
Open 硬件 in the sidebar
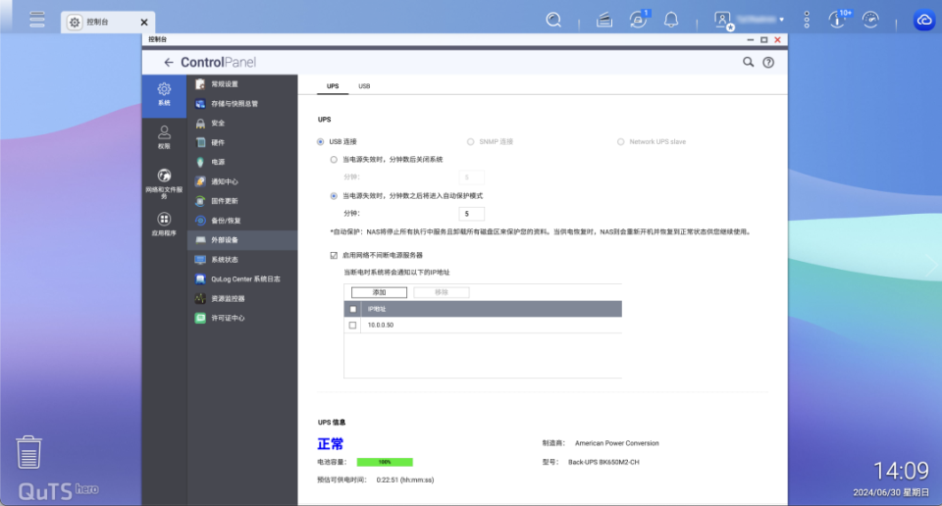(x=242, y=143)
